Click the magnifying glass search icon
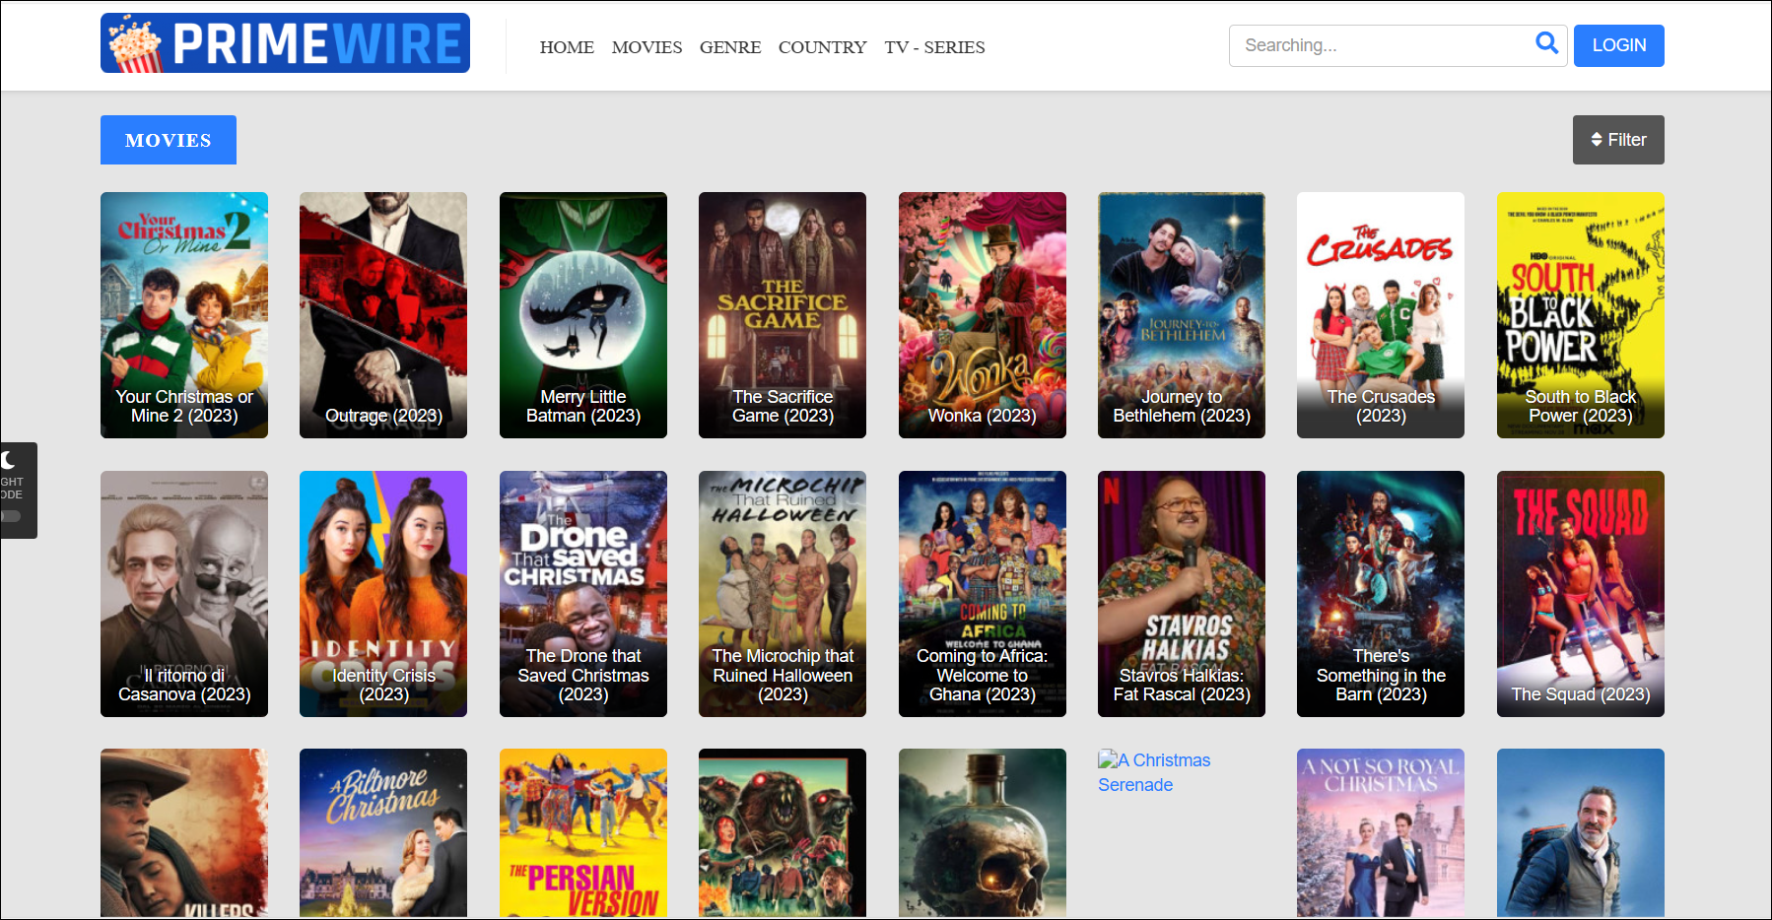The height and width of the screenshot is (920, 1772). tap(1546, 43)
